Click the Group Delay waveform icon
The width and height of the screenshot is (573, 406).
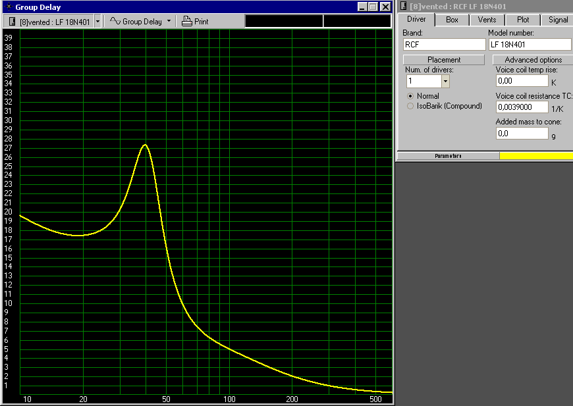pyautogui.click(x=115, y=21)
